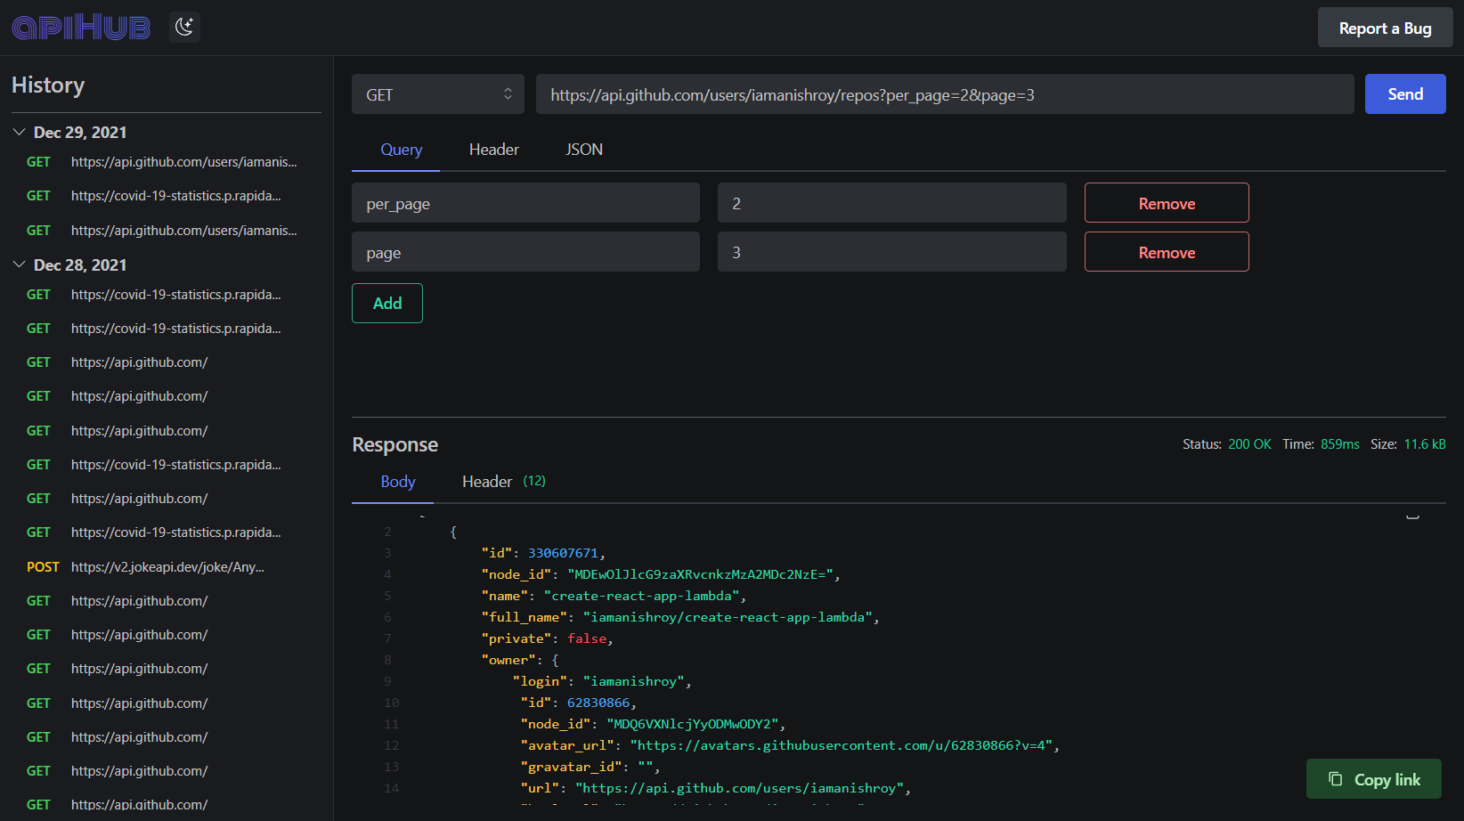The height and width of the screenshot is (821, 1464).
Task: Click Report a Bug
Action: click(1384, 28)
